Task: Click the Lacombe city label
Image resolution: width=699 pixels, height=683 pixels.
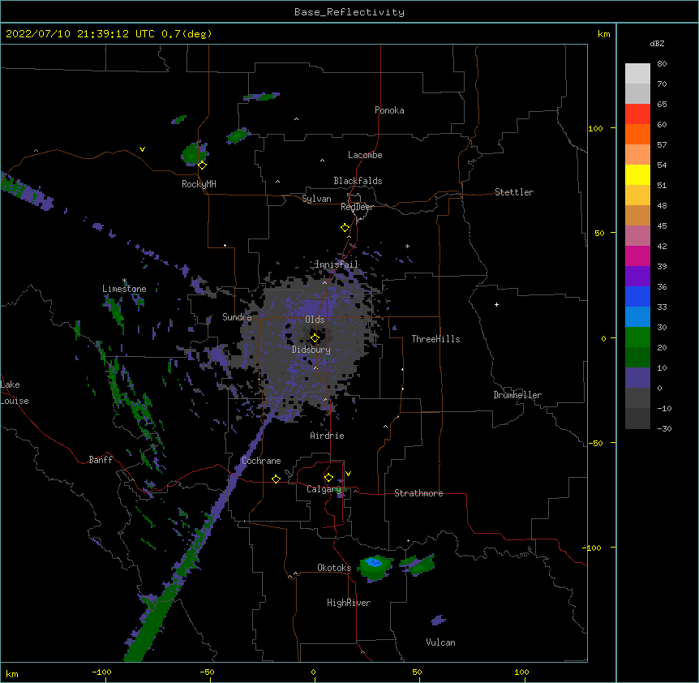Action: [x=365, y=155]
